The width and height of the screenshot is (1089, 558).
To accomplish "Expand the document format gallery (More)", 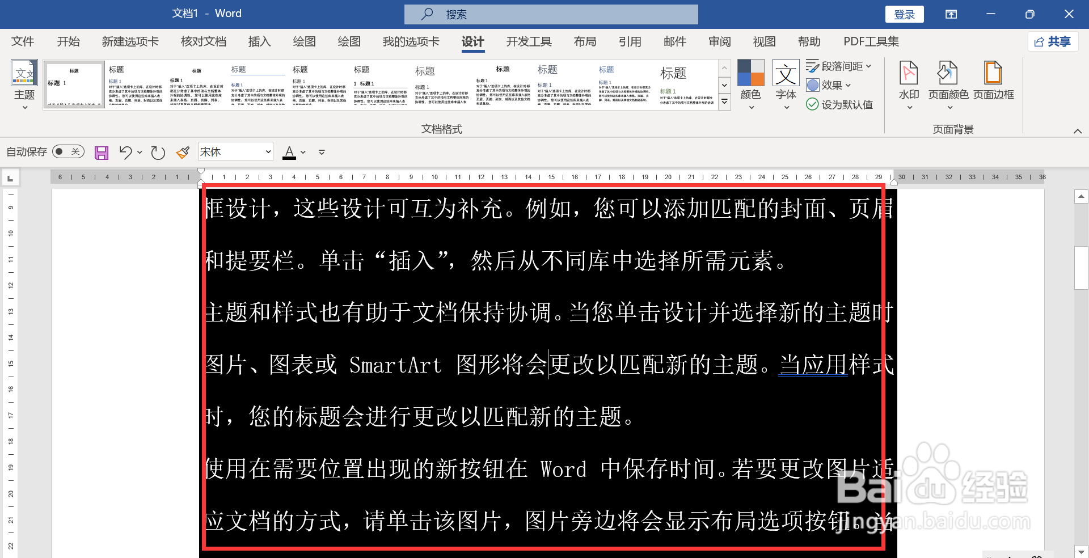I will point(724,102).
